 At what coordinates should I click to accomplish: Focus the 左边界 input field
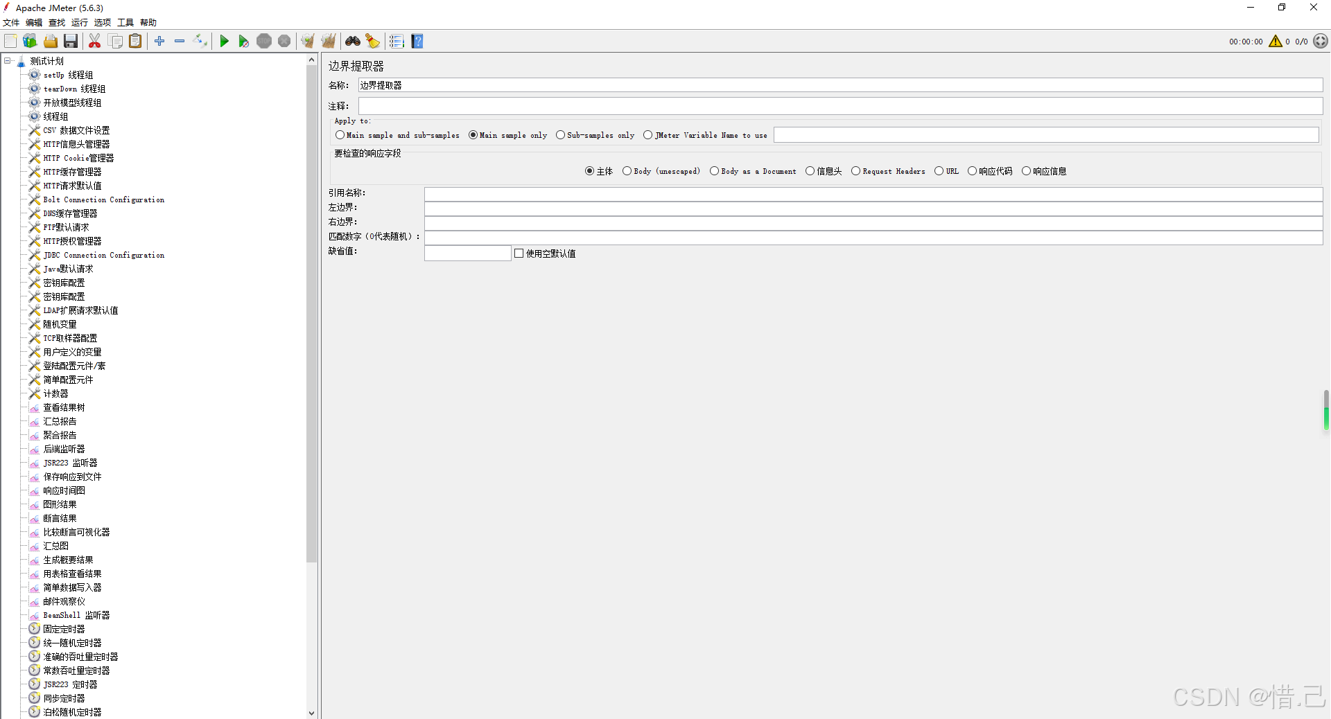873,208
